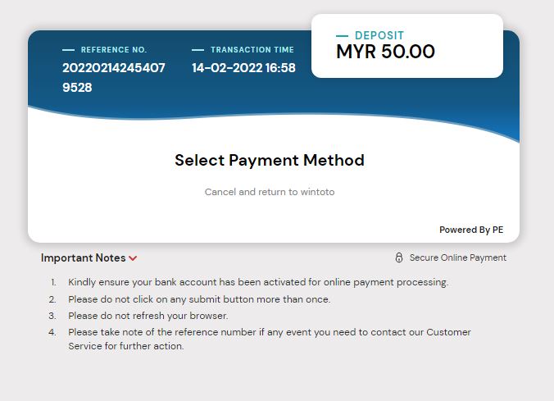Click the Reference No. label
This screenshot has height=401, width=554.
113,50
